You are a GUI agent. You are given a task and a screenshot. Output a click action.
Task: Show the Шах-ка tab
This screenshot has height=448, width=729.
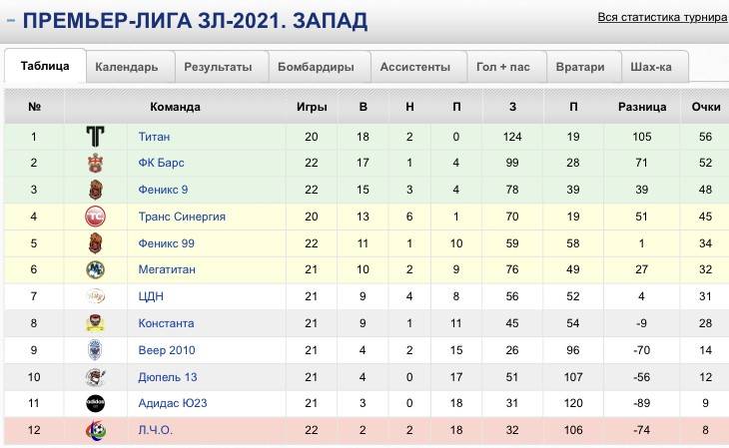pyautogui.click(x=652, y=68)
